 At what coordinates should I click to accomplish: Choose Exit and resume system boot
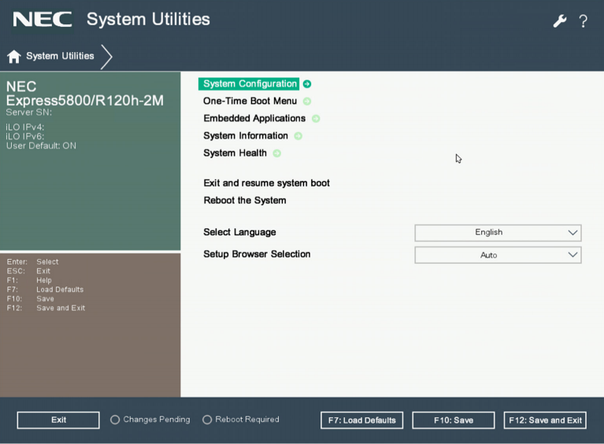266,183
